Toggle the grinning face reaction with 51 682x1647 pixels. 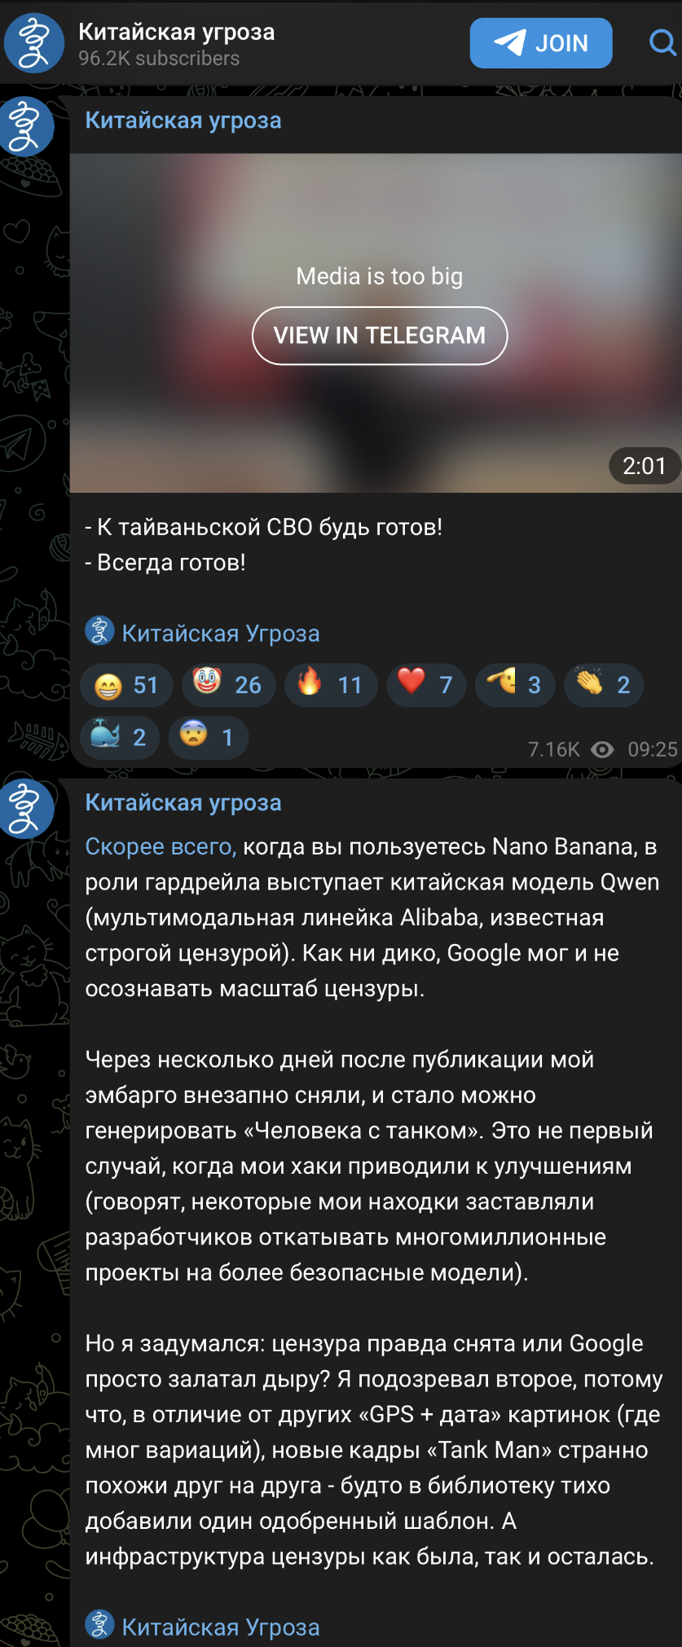[126, 685]
